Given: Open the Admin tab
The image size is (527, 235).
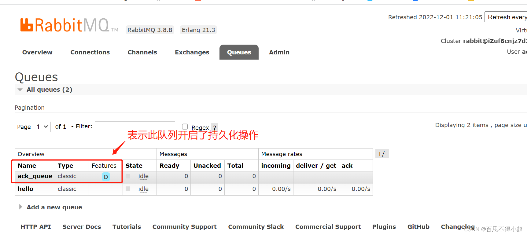Looking at the screenshot, I should 279,52.
